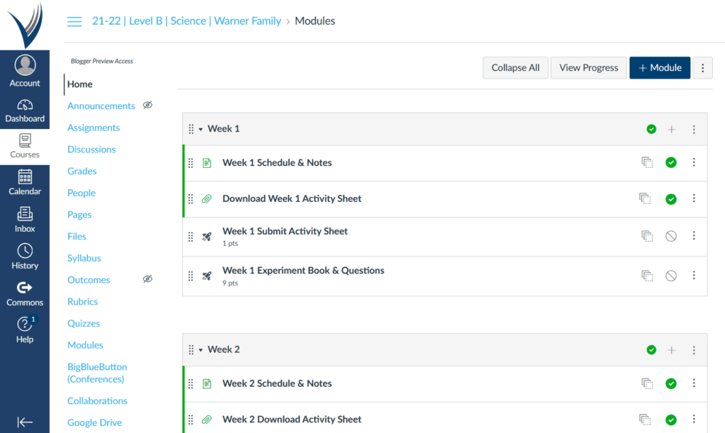Open options menu for Week 1 Schedule & Notes
Image resolution: width=725 pixels, height=433 pixels.
[694, 162]
